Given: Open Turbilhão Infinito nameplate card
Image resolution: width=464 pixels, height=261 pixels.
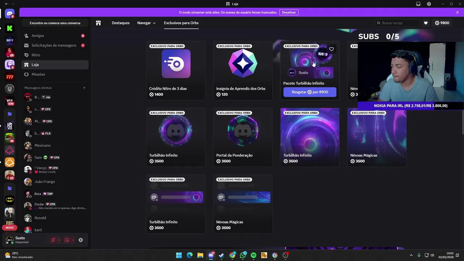Looking at the screenshot, I should point(176,204).
